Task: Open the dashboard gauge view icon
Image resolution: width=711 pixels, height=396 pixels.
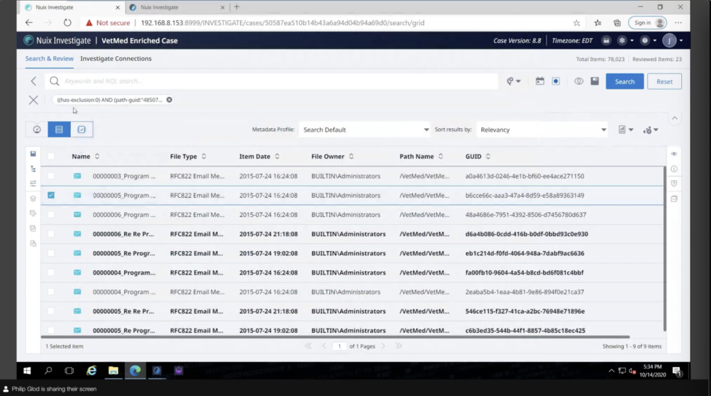Action: coord(37,130)
